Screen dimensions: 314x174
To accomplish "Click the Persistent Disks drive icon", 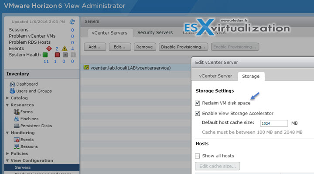I will tap(17, 126).
